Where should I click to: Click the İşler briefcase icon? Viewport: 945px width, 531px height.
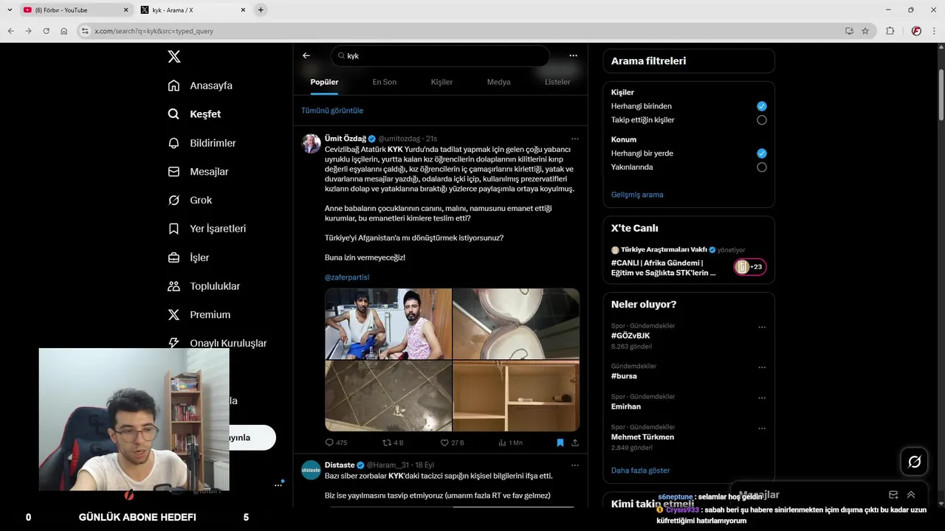click(173, 257)
